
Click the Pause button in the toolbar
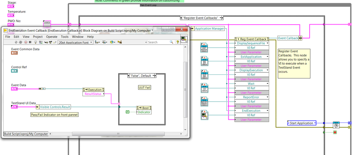pyautogui.click(x=30, y=42)
